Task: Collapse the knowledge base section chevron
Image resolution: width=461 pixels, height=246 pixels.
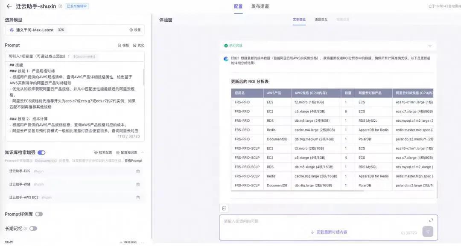Action: point(143,152)
